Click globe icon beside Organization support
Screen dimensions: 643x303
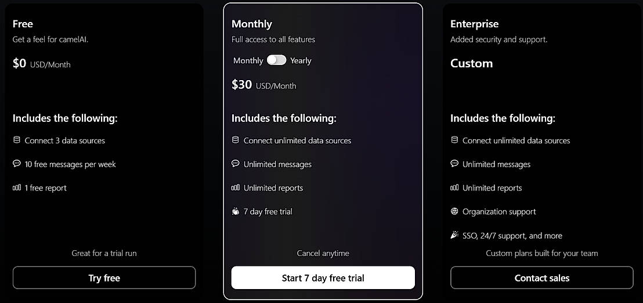[x=454, y=211]
